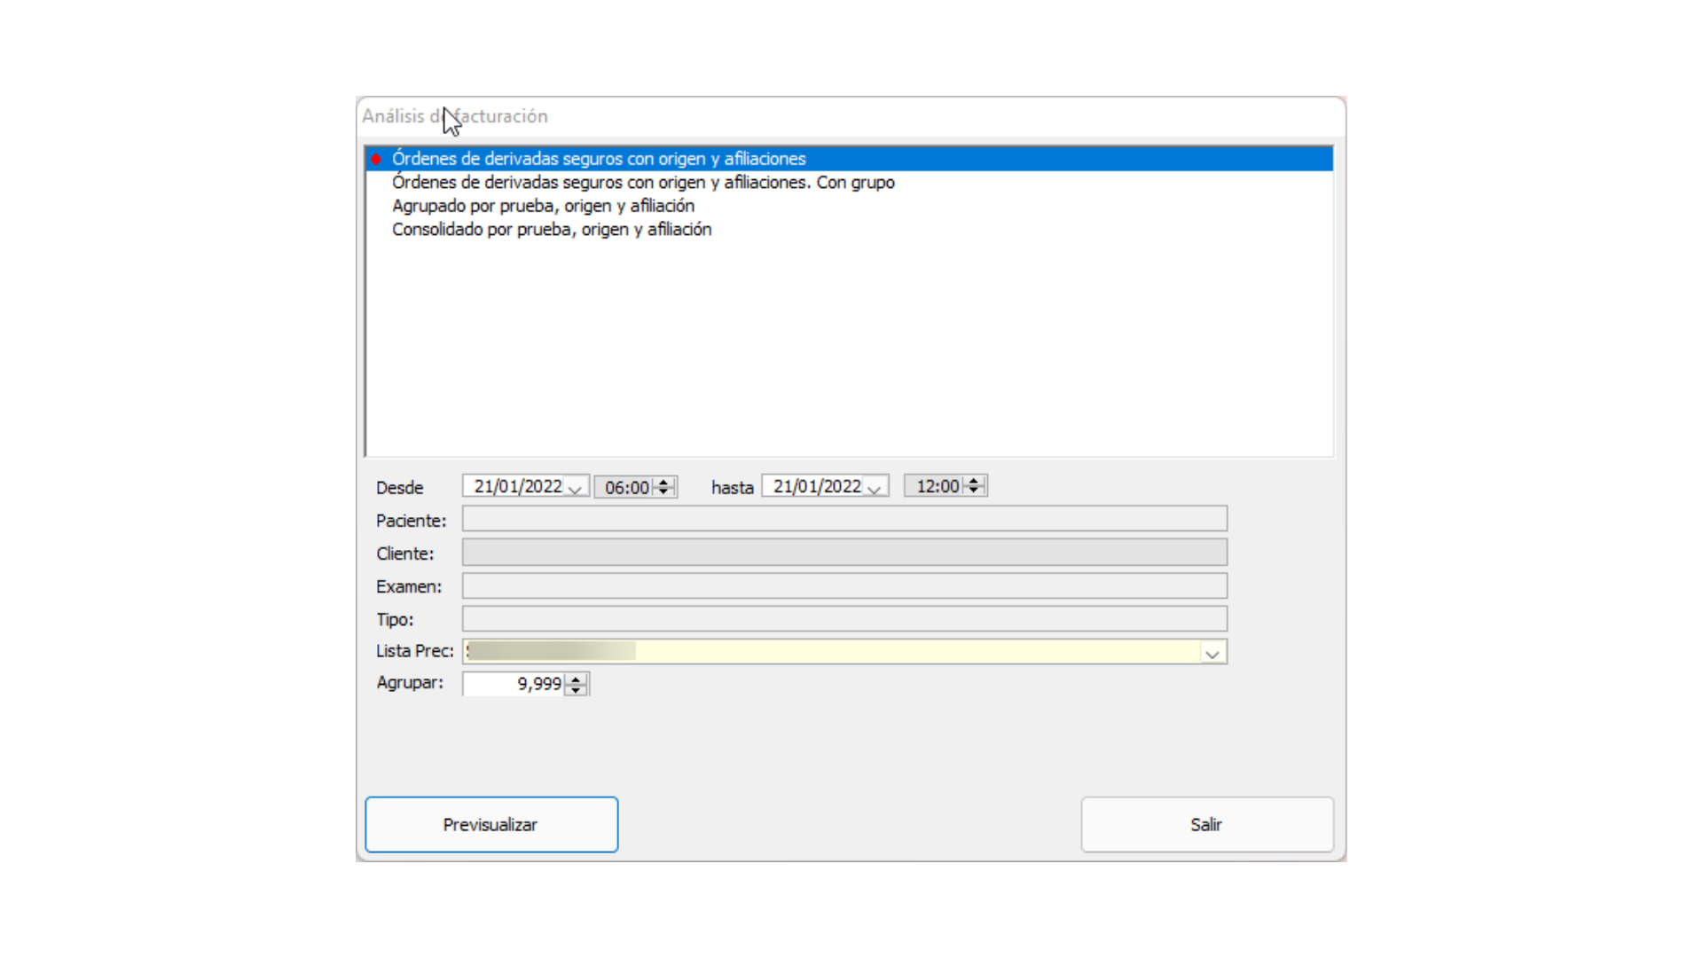Increase the Desde time with up arrow
Image resolution: width=1703 pixels, height=958 pixels.
pyautogui.click(x=663, y=483)
